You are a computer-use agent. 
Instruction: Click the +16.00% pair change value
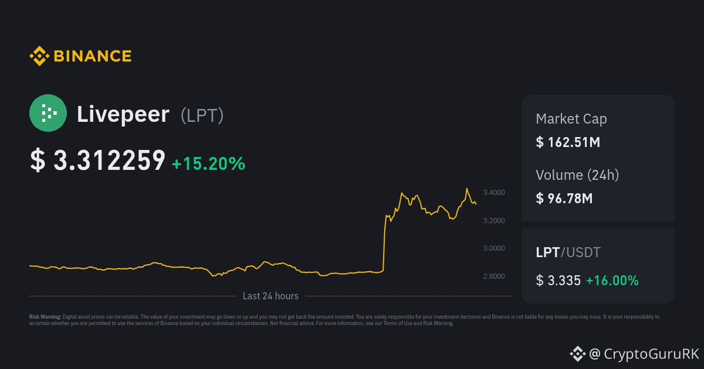pos(612,281)
